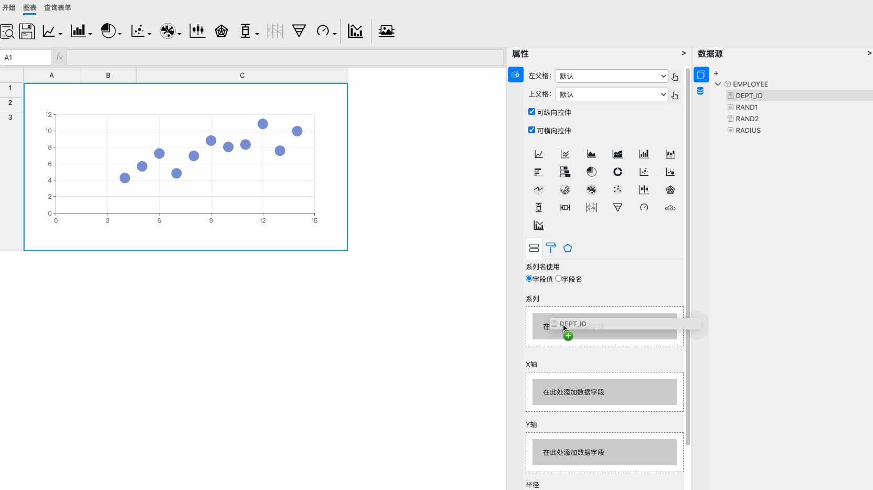Insert a combo chart from the toolbar
Screen dimensions: 873x490
[x=355, y=31]
